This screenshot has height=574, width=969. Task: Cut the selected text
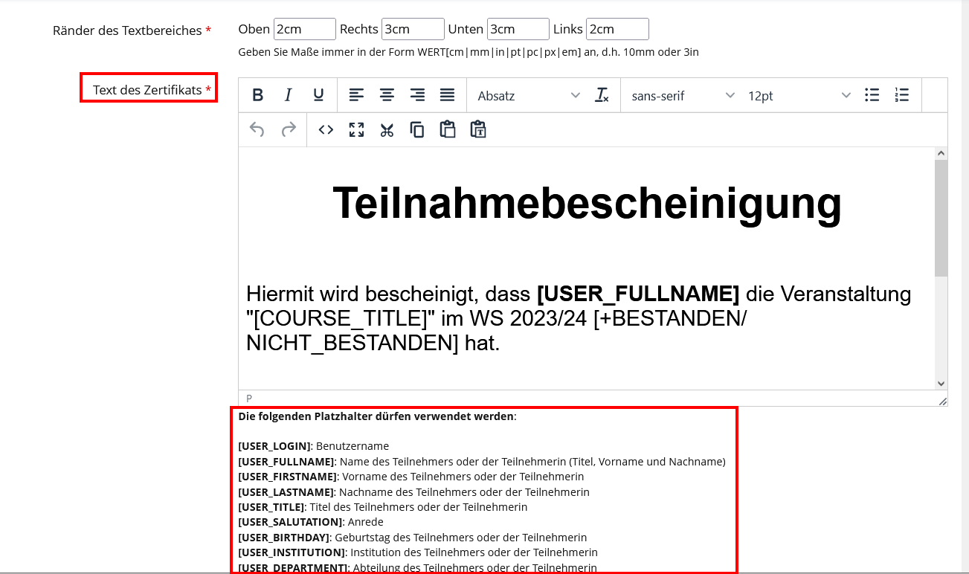pos(387,130)
